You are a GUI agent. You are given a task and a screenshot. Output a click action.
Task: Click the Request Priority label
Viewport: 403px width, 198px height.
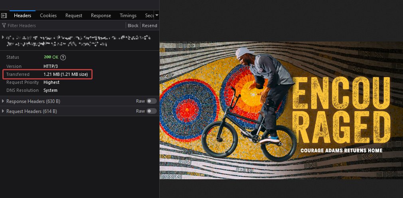click(x=23, y=82)
